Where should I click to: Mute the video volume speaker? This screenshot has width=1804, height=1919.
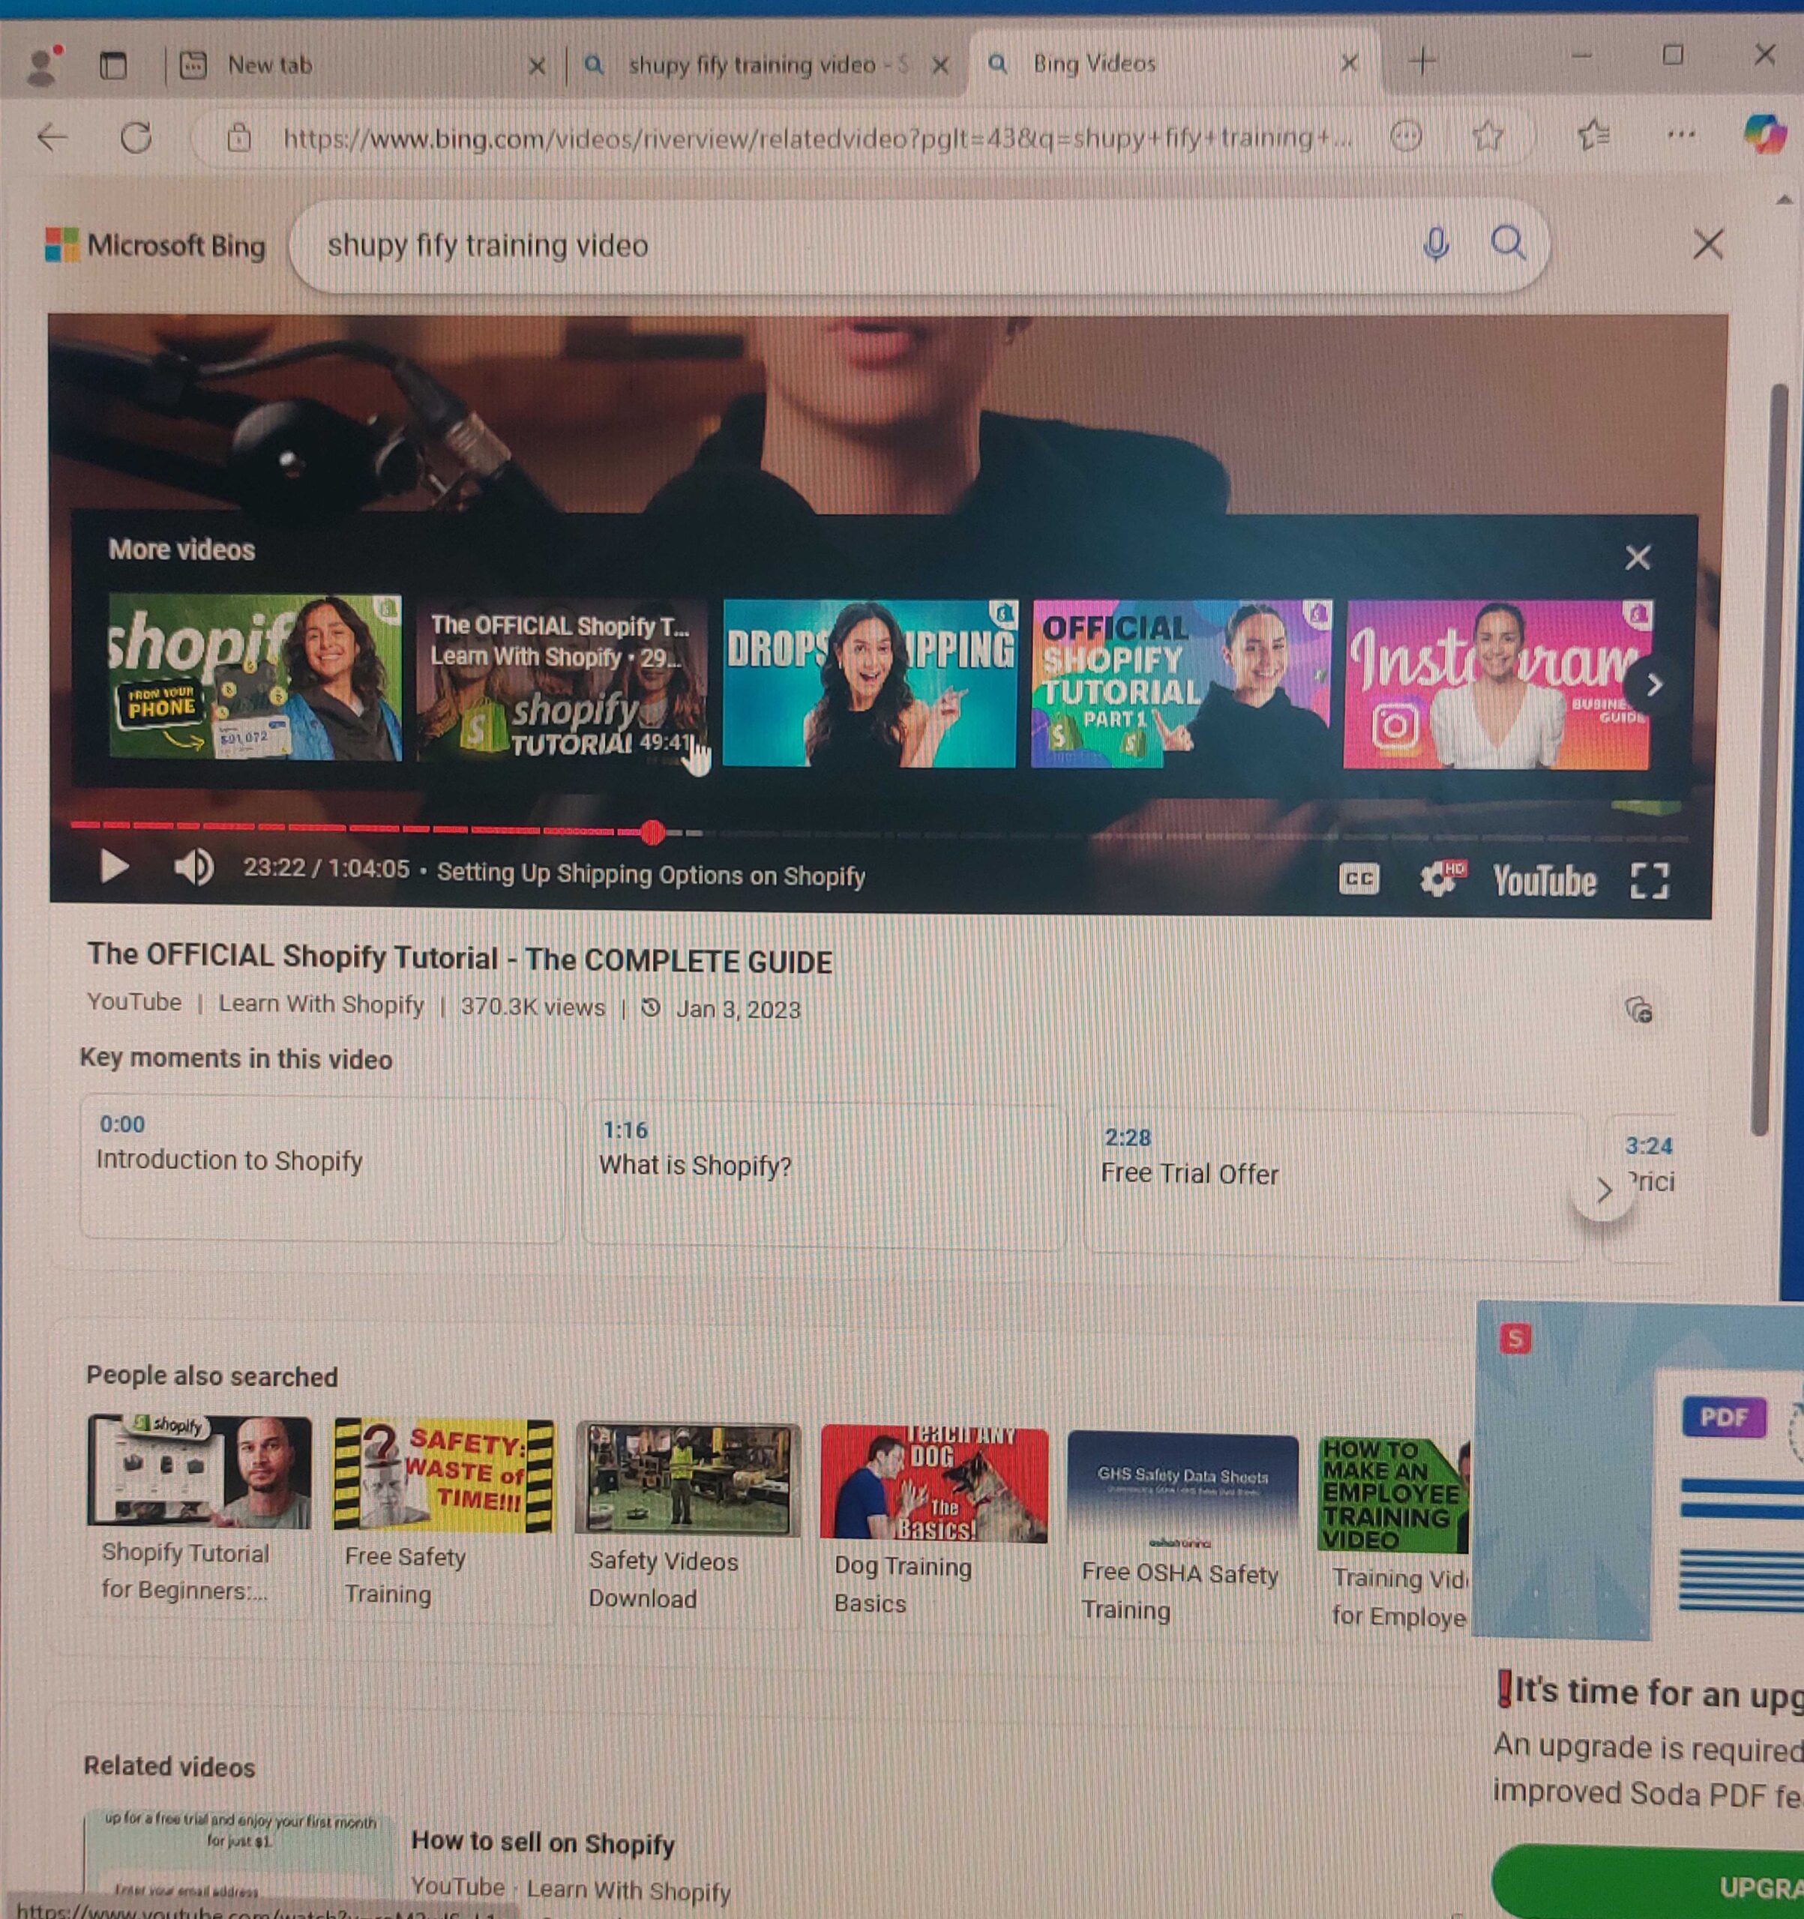click(x=193, y=867)
